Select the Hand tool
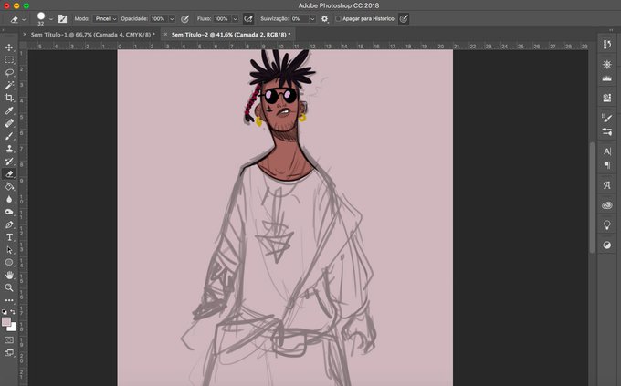The width and height of the screenshot is (621, 386). [x=9, y=275]
